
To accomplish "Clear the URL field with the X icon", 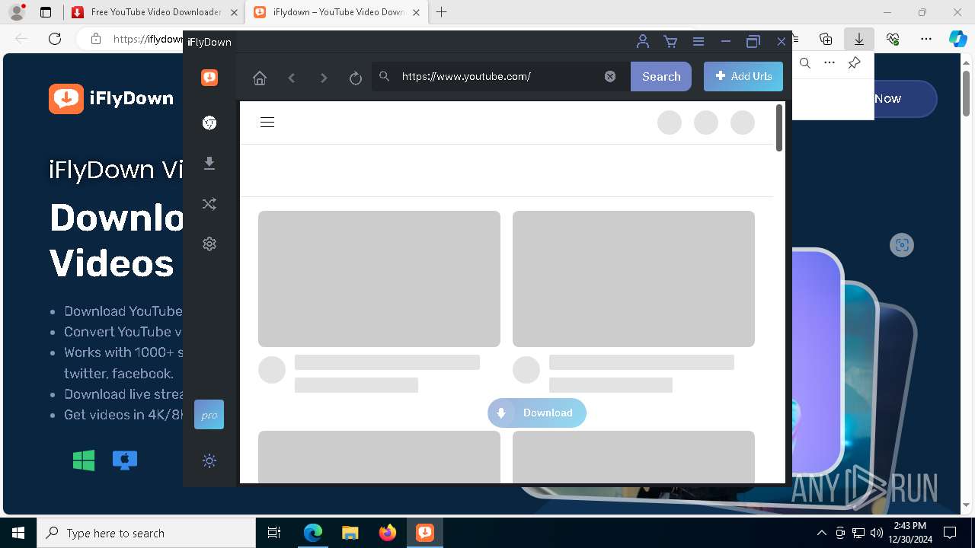I will pyautogui.click(x=610, y=76).
